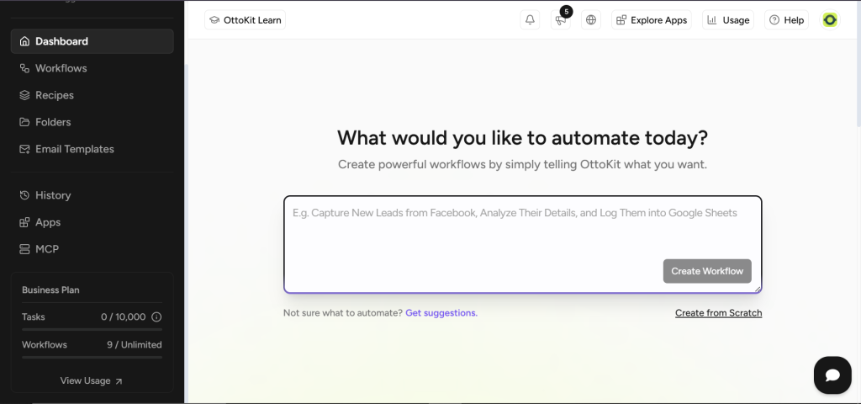This screenshot has width=861, height=404.
Task: Click the '9 / Unlimited' workflows value
Action: (135, 344)
